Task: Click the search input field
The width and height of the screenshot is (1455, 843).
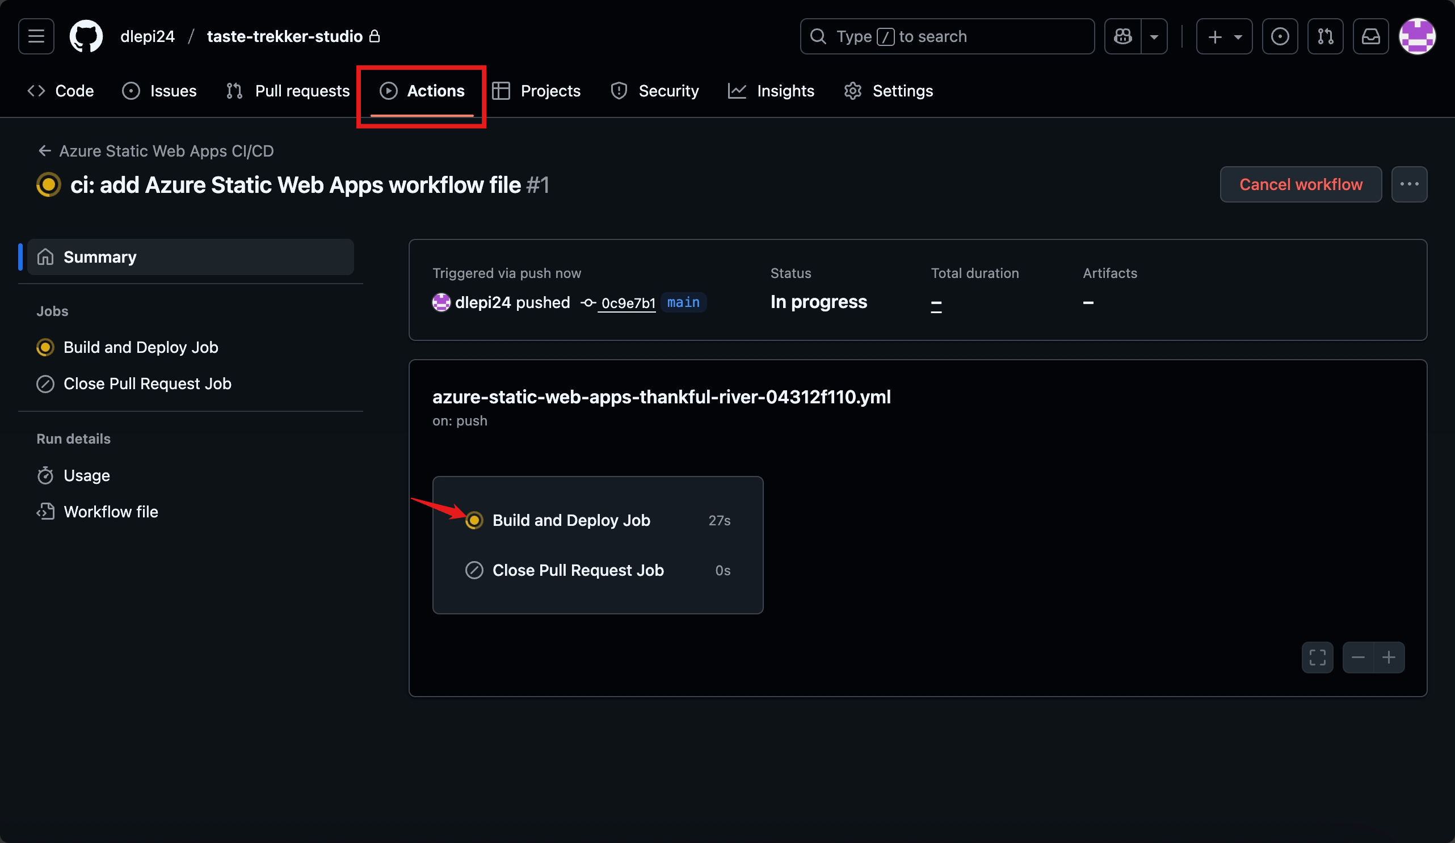Action: pos(947,36)
